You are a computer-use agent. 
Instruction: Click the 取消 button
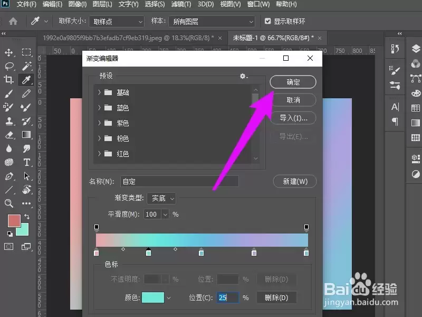(x=293, y=100)
